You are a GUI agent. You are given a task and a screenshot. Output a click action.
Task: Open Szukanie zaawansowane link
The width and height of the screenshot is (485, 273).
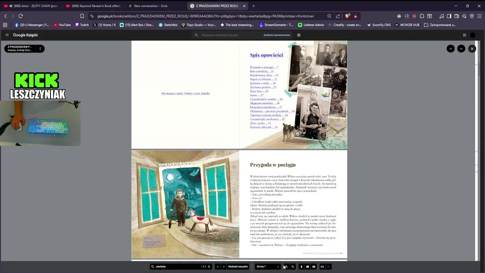click(x=277, y=35)
